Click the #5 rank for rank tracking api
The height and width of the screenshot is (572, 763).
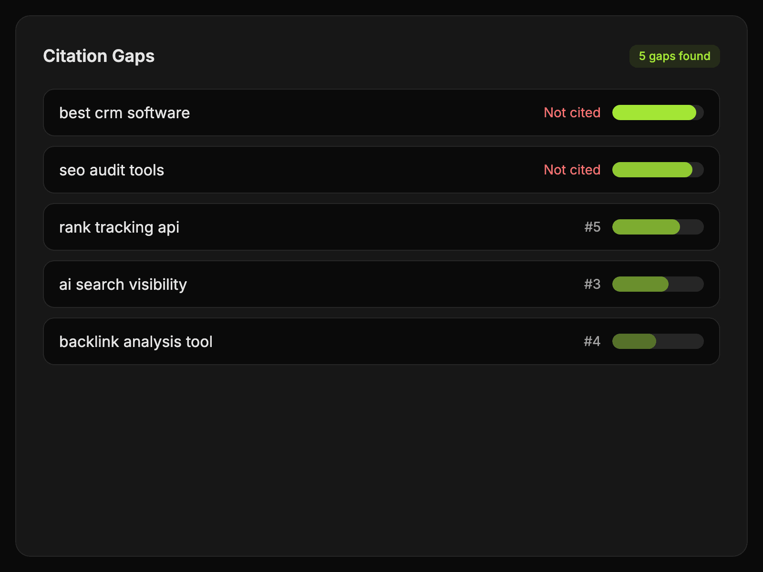click(x=592, y=227)
